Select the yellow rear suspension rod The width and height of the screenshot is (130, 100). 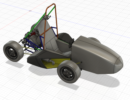27,48
